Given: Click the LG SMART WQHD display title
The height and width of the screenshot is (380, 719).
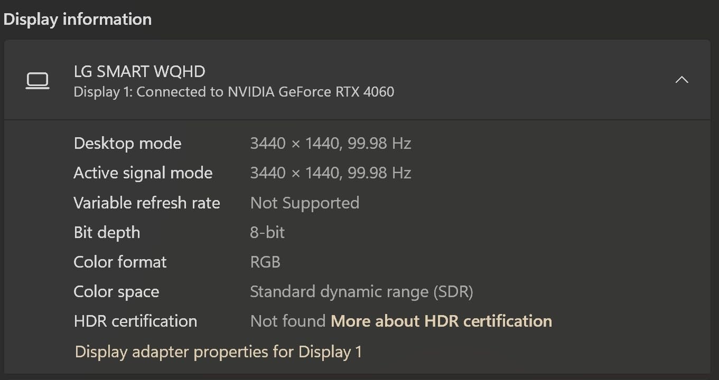Looking at the screenshot, I should click(x=139, y=71).
